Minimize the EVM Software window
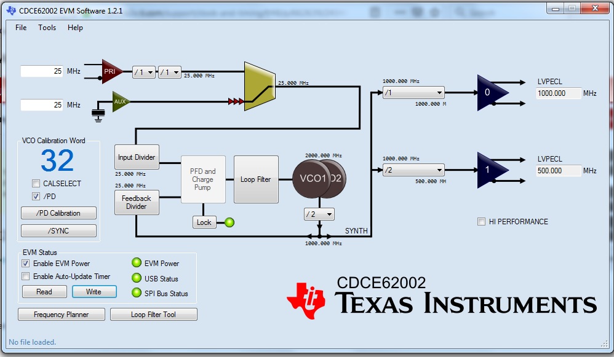 pyautogui.click(x=556, y=8)
